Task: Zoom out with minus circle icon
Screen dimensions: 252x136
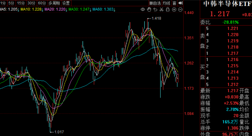Action: click(180, 10)
